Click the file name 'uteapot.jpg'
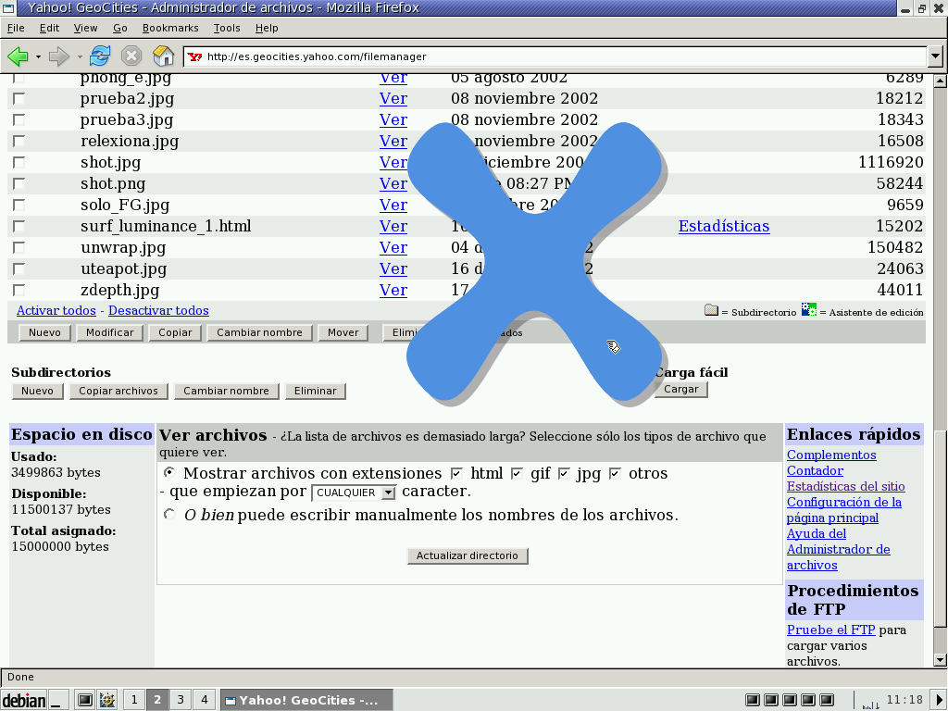This screenshot has height=711, width=948. (123, 268)
